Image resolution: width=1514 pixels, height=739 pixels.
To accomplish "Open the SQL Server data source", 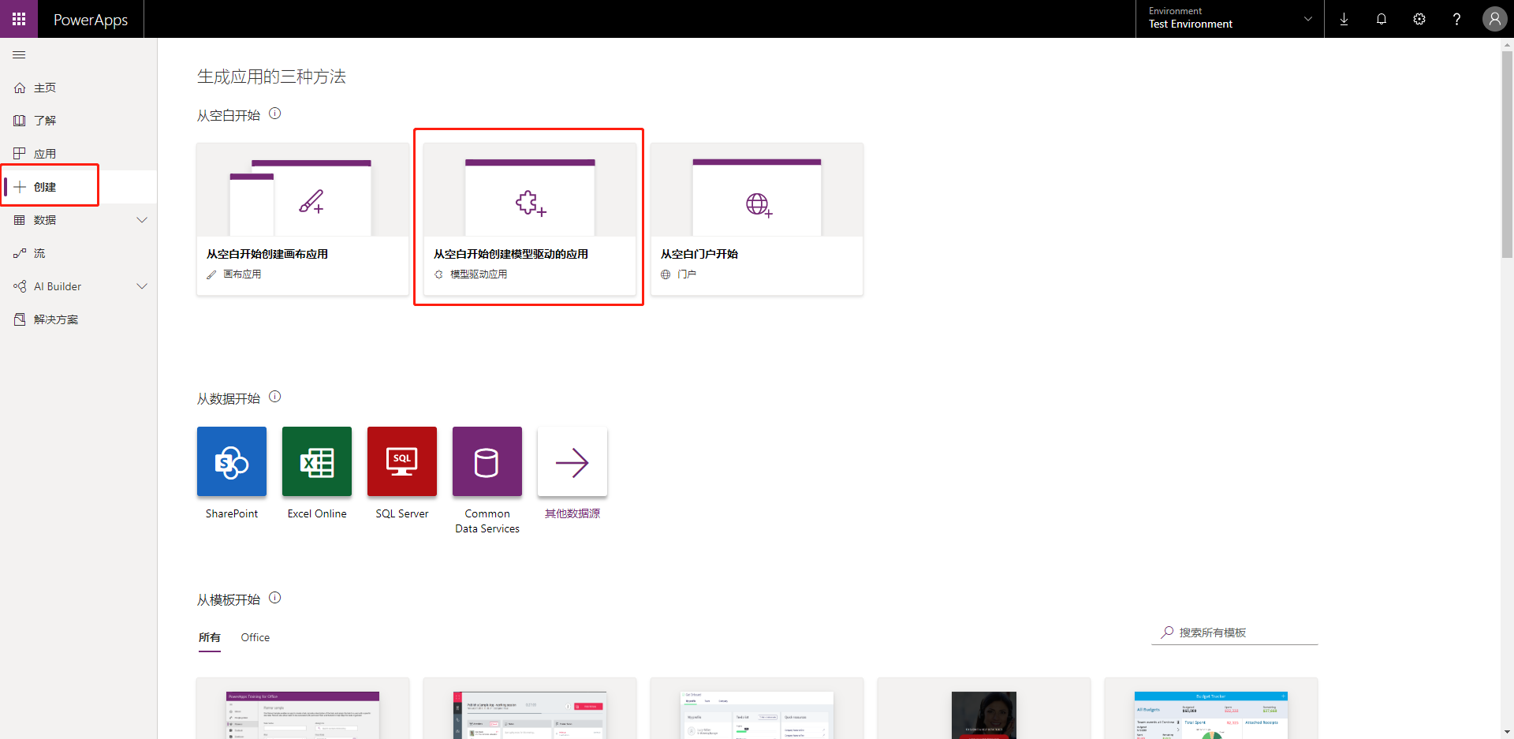I will click(x=401, y=461).
